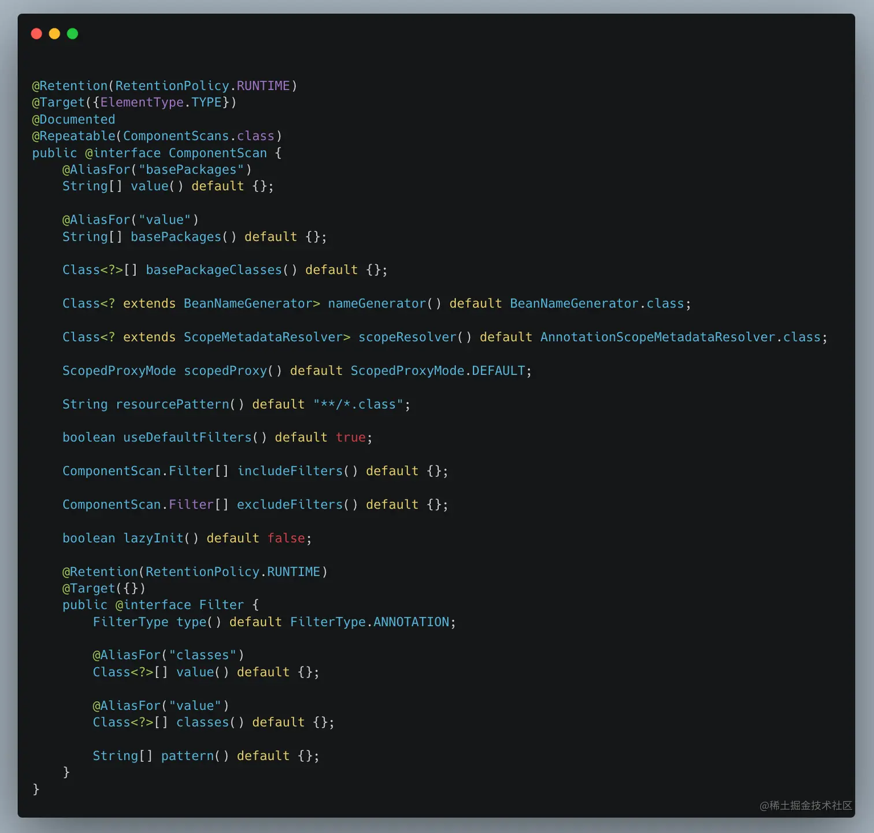Click the String[] pattern() declaration
Viewport: 874px width, 833px height.
pos(206,756)
